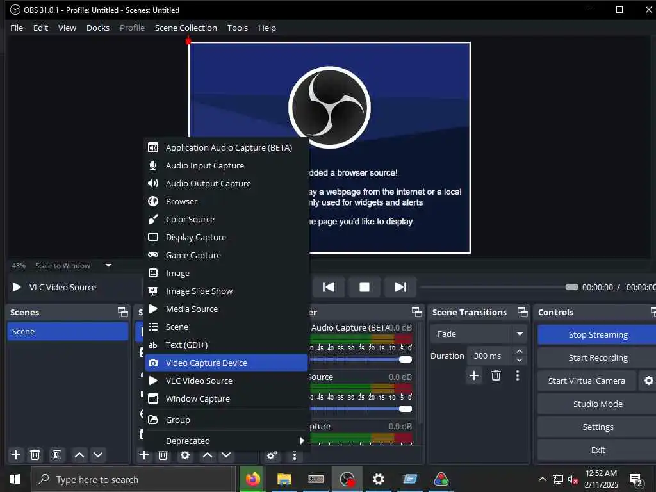Open the Docks menu
Image resolution: width=656 pixels, height=492 pixels.
[x=98, y=28]
